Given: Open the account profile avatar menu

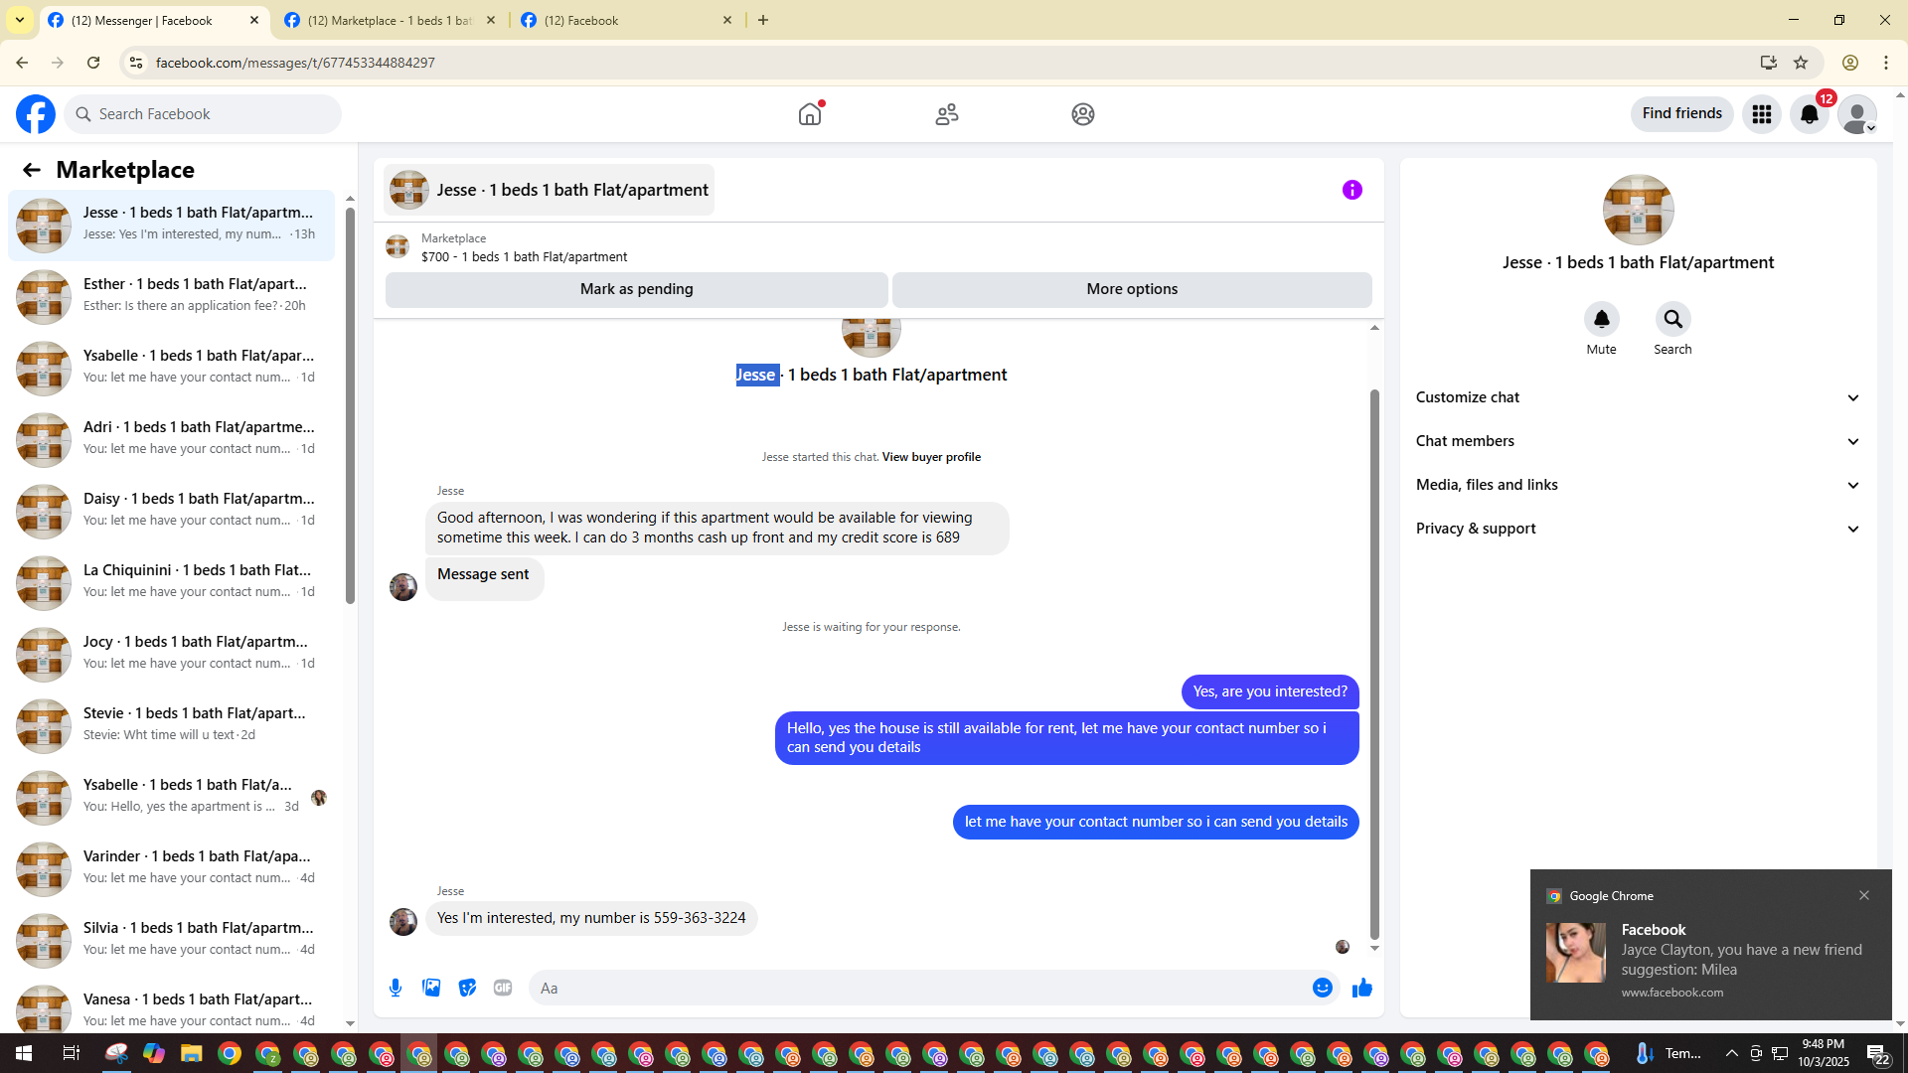Looking at the screenshot, I should tap(1857, 114).
